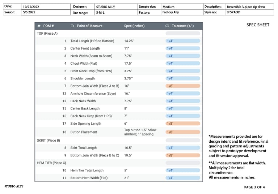Click the SPEC SHEET title
This screenshot has height=194, width=278.
point(258,25)
